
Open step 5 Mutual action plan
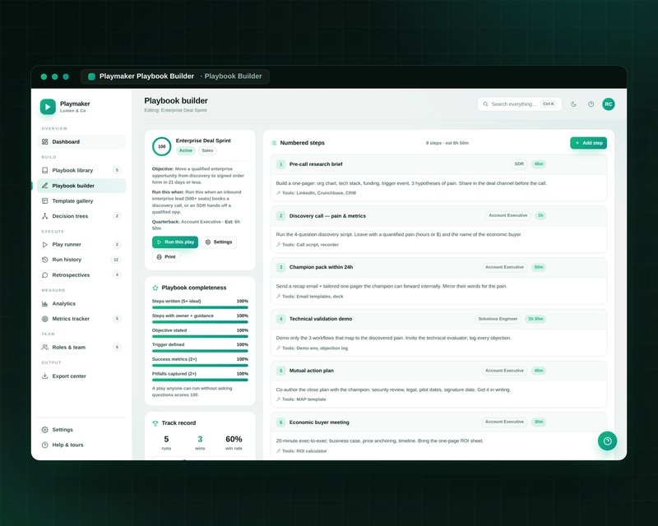click(438, 371)
